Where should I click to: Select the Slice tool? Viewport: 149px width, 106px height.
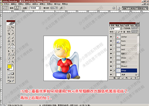13,34
